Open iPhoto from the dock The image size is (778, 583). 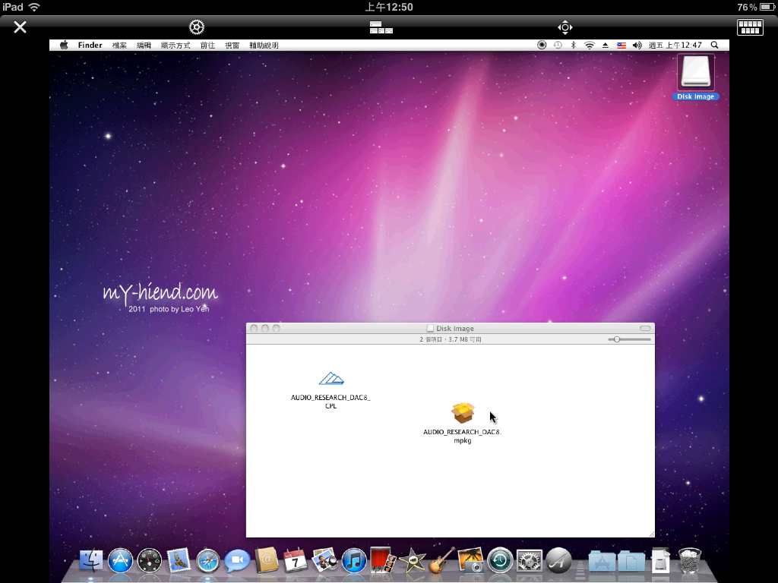click(470, 561)
